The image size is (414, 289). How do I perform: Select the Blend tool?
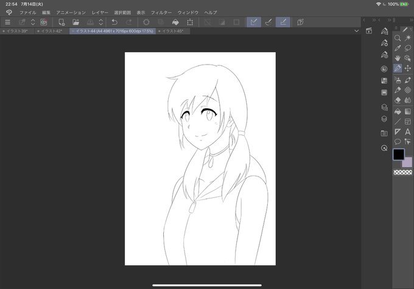pos(408,100)
